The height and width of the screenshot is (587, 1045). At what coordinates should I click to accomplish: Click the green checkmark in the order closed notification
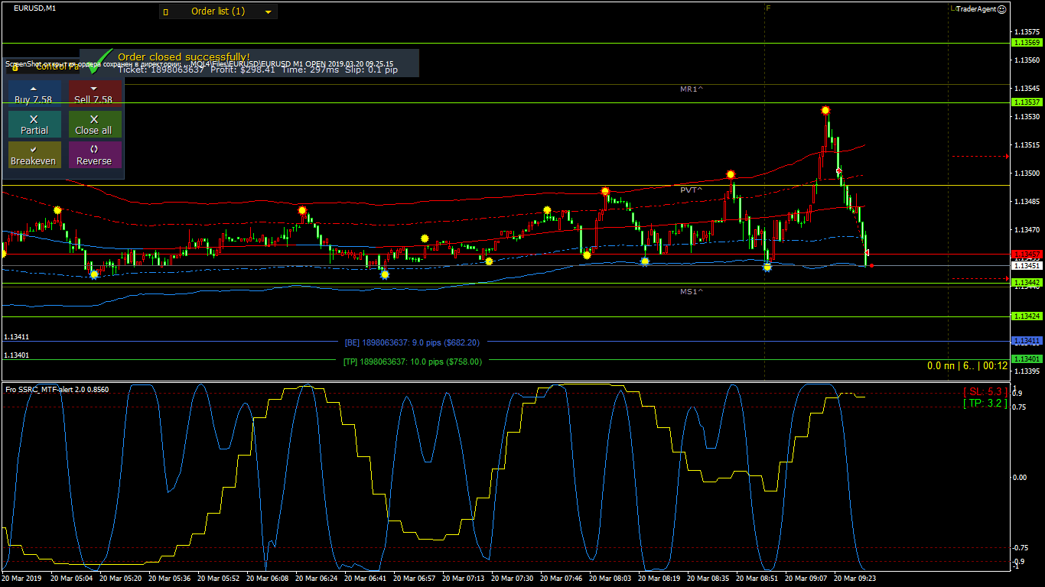[x=99, y=63]
